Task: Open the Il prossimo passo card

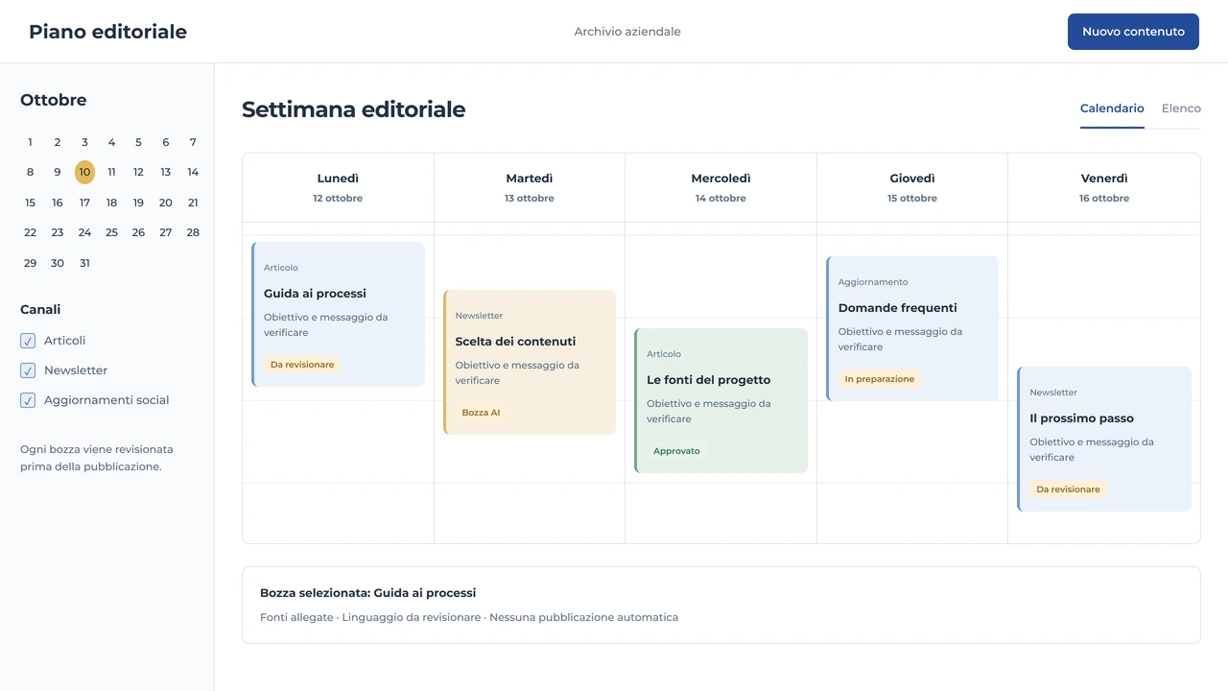Action: pyautogui.click(x=1104, y=439)
